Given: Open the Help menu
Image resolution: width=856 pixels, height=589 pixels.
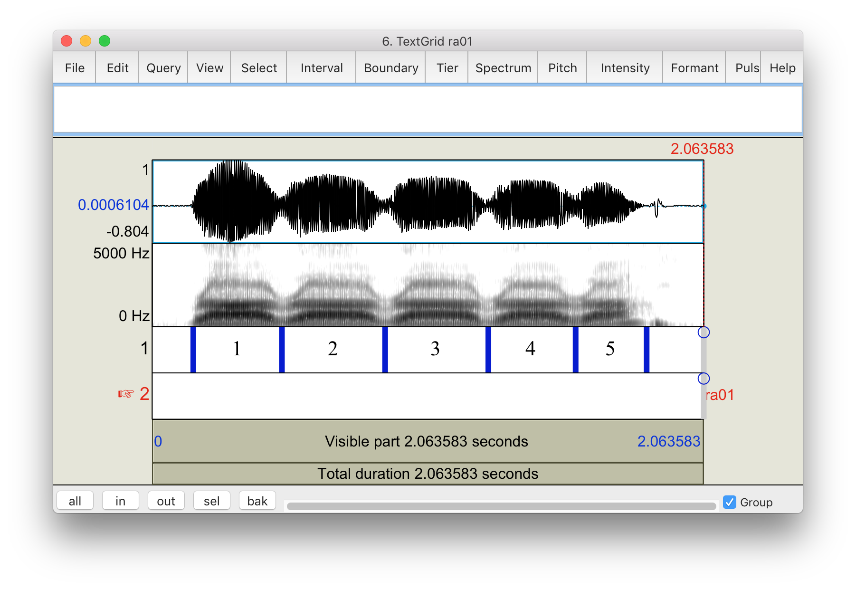Looking at the screenshot, I should coord(782,68).
